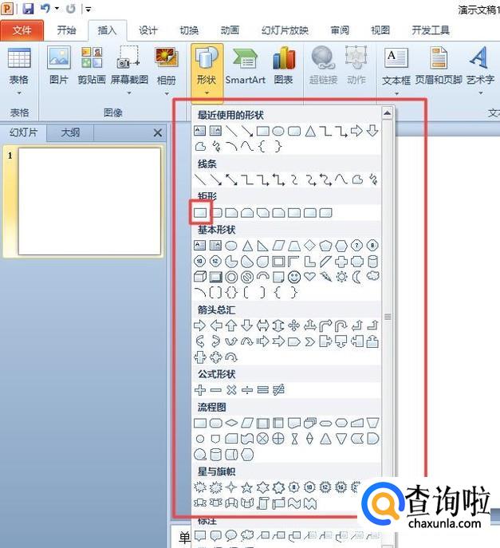Open the 文件 file menu
500x548 pixels.
coord(22,30)
